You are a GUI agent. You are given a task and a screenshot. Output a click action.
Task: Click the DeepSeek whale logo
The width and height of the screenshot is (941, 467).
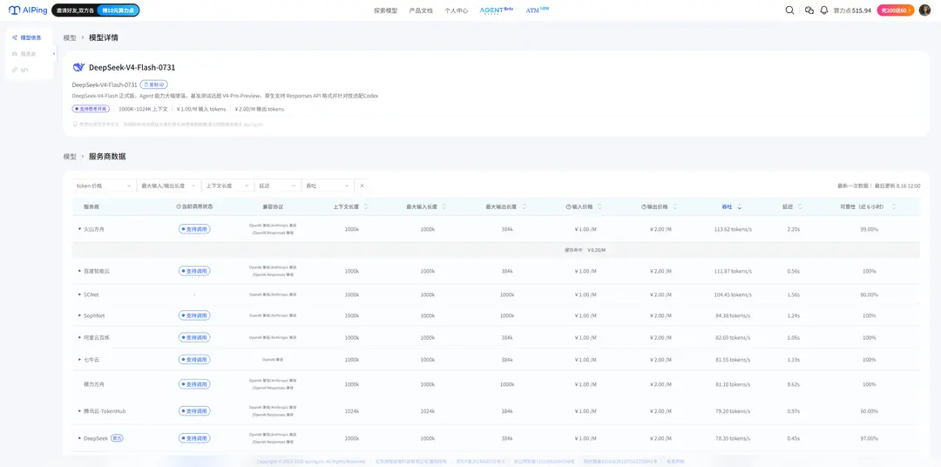click(x=78, y=67)
